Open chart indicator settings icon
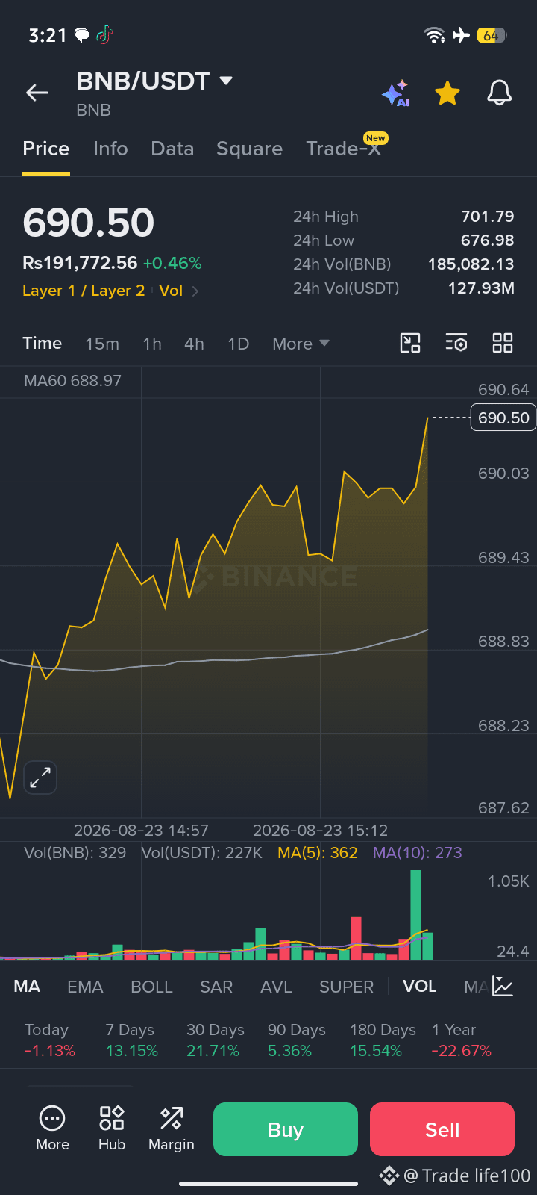The height and width of the screenshot is (1195, 537). tap(456, 343)
